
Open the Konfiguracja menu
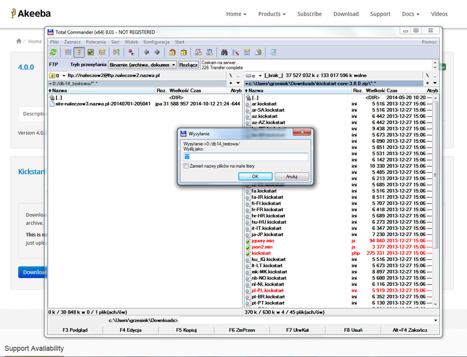click(156, 42)
